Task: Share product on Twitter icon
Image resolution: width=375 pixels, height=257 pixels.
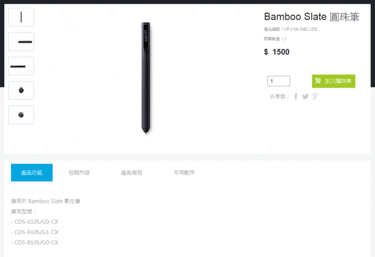Action: [x=305, y=96]
